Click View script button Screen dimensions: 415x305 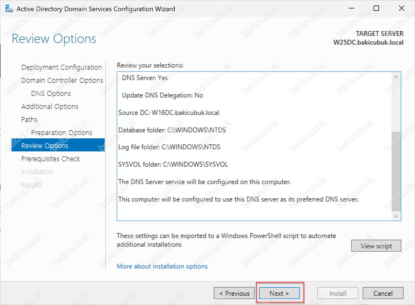[376, 246]
